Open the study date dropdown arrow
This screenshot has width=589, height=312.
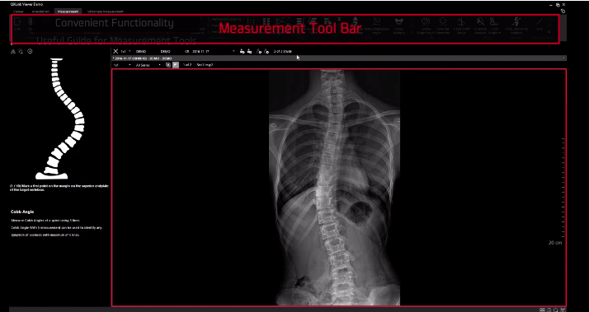tap(233, 51)
